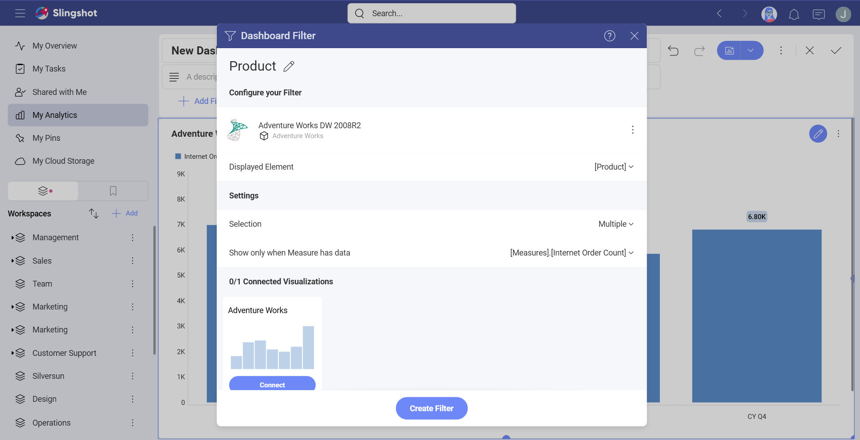Image resolution: width=860 pixels, height=440 pixels.
Task: Undo the last dashboard change
Action: 673,51
